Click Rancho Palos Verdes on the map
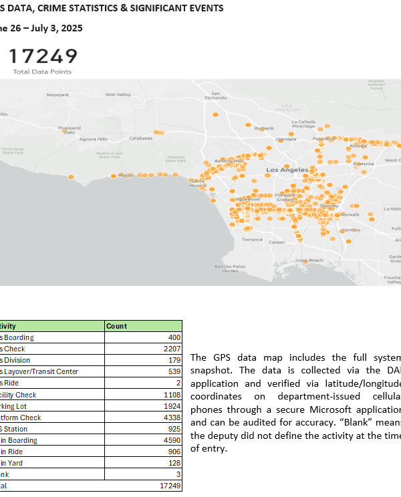Image resolution: width=401 pixels, height=497 pixels. pyautogui.click(x=227, y=269)
